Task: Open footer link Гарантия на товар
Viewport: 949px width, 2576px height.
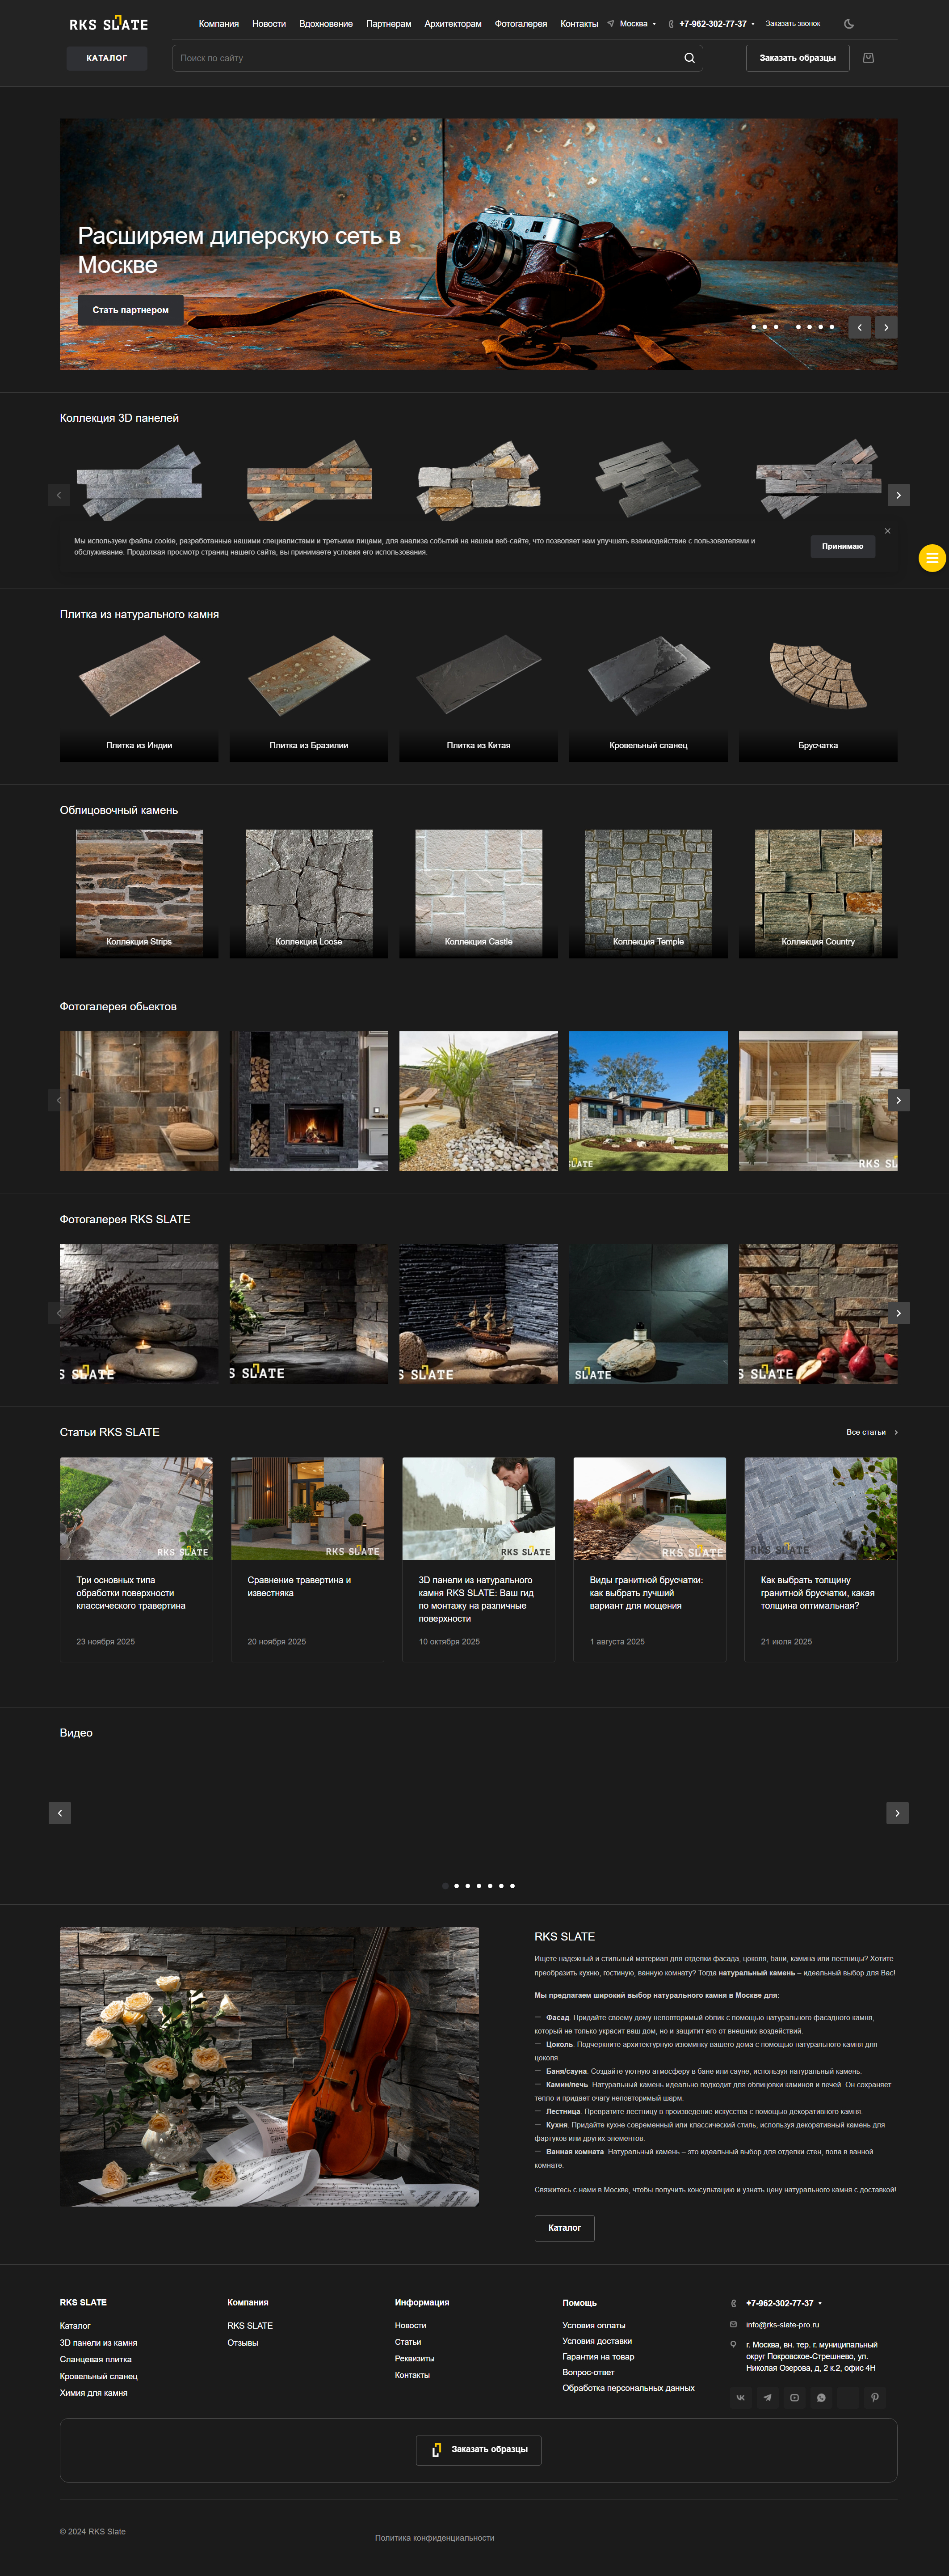Action: point(598,2356)
